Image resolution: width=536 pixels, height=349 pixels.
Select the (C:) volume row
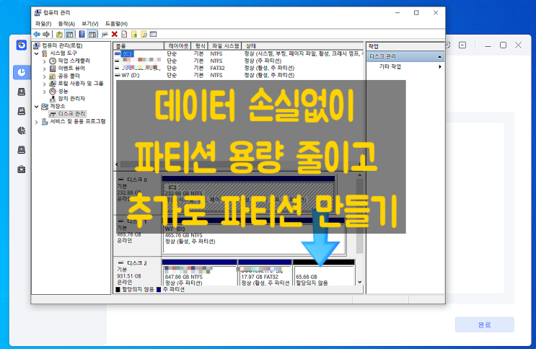point(238,53)
